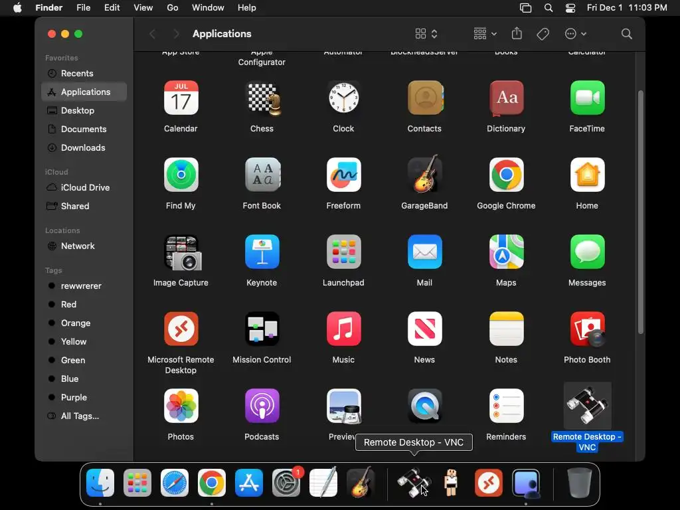Select the Mail app icon
Screen dimensions: 680x510
click(424, 252)
